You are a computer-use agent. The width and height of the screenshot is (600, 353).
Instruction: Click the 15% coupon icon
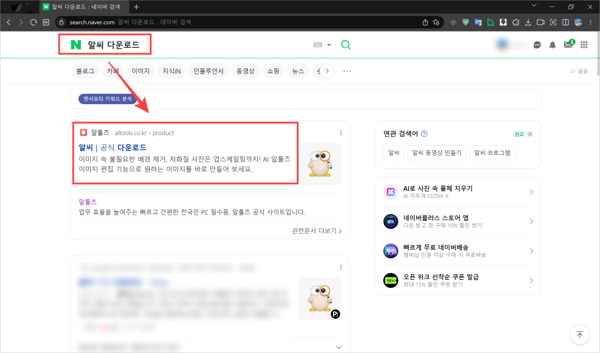click(x=391, y=280)
